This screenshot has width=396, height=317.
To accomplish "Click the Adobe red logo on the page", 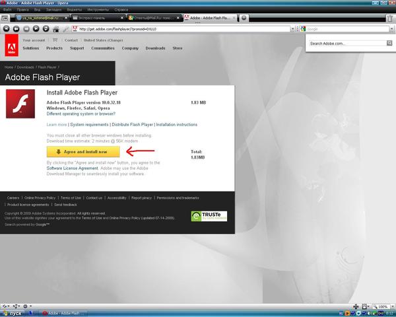I will click(12, 46).
